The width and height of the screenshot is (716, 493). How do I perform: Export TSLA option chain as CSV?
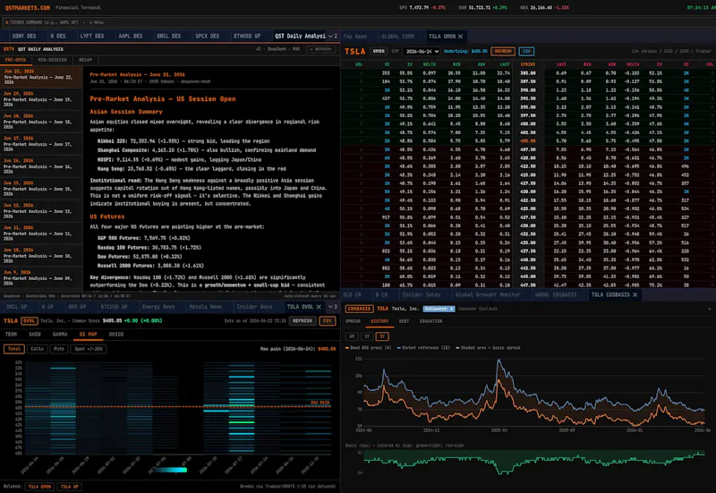(x=526, y=52)
